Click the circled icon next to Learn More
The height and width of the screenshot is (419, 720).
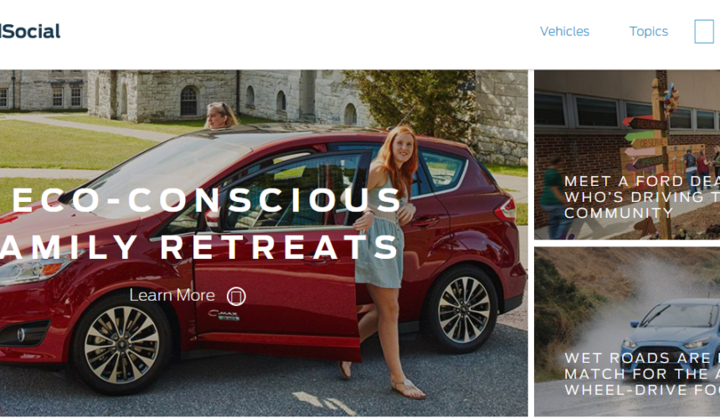click(x=236, y=297)
